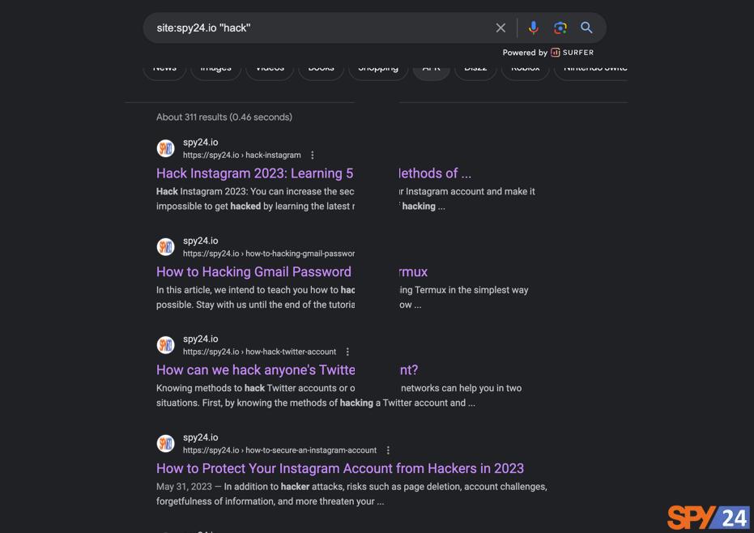The image size is (754, 533).
Task: Click the URL spy24.io › how-to-secure-an-instagram-account
Action: [280, 450]
